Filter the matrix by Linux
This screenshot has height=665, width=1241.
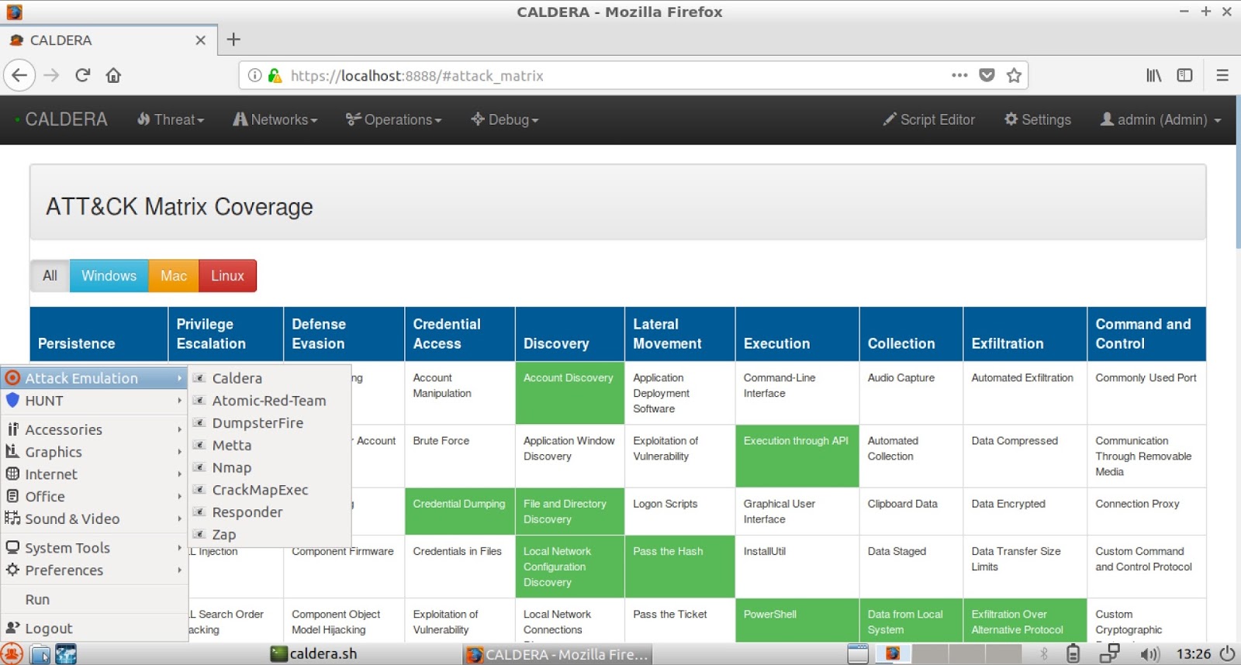pyautogui.click(x=227, y=276)
